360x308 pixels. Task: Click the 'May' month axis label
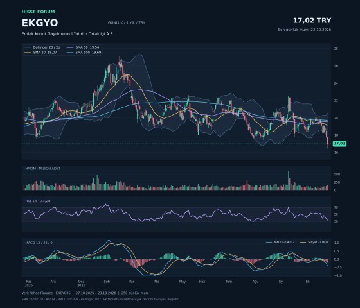183,282
